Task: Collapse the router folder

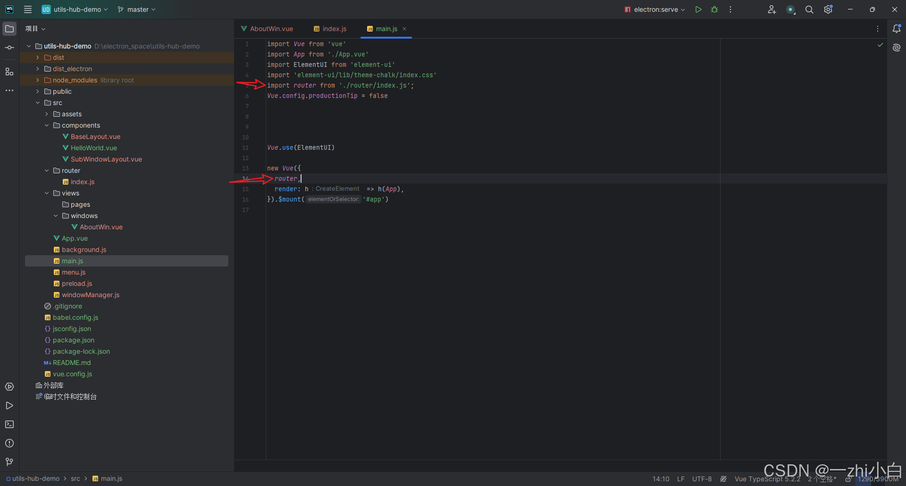Action: 47,170
